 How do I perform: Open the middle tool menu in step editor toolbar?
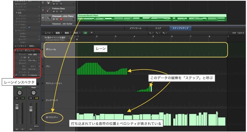158,33
